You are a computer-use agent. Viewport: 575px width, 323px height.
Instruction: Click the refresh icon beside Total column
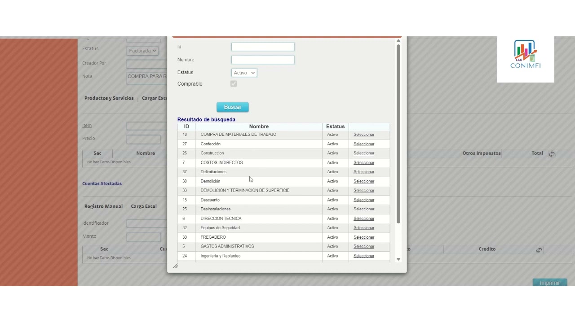click(552, 153)
